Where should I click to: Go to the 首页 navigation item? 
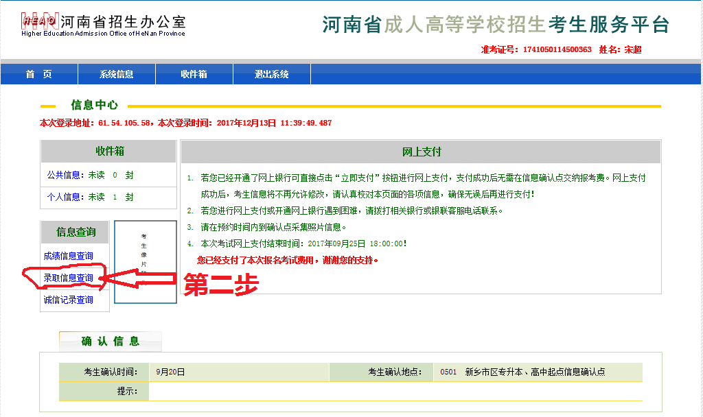tap(39, 74)
